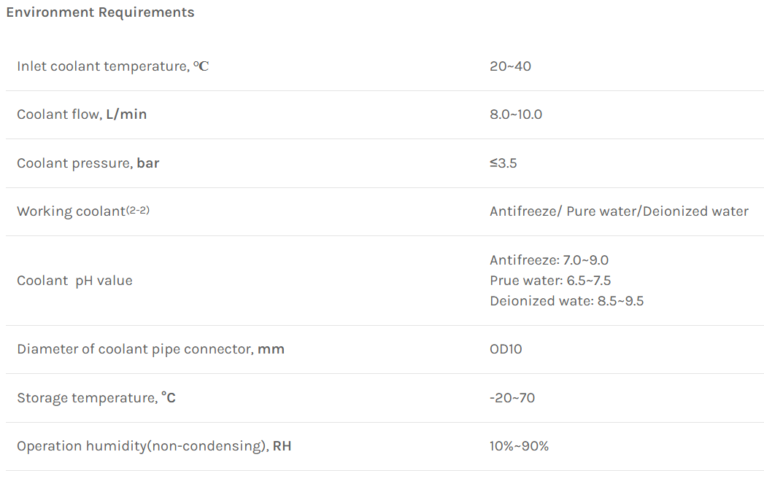Select the Deionized wate: 8.5~9.5 line
This screenshot has width=764, height=484.
[x=567, y=301]
